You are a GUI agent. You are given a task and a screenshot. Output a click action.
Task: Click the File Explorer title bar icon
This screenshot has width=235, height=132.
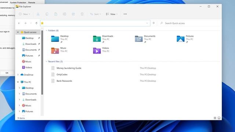tap(17, 7)
